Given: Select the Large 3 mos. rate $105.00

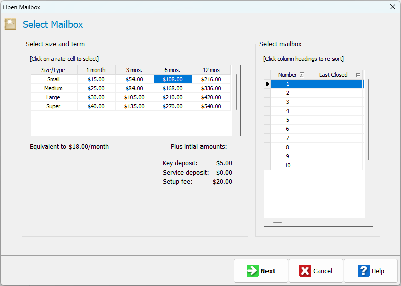Looking at the screenshot, I should pos(135,97).
